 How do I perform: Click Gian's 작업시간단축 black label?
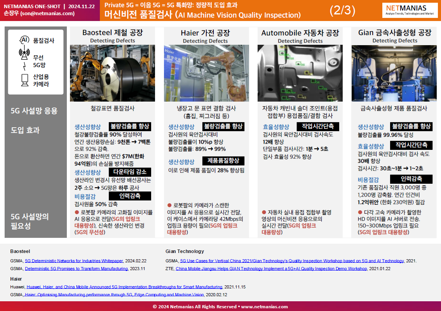pyautogui.click(x=411, y=145)
